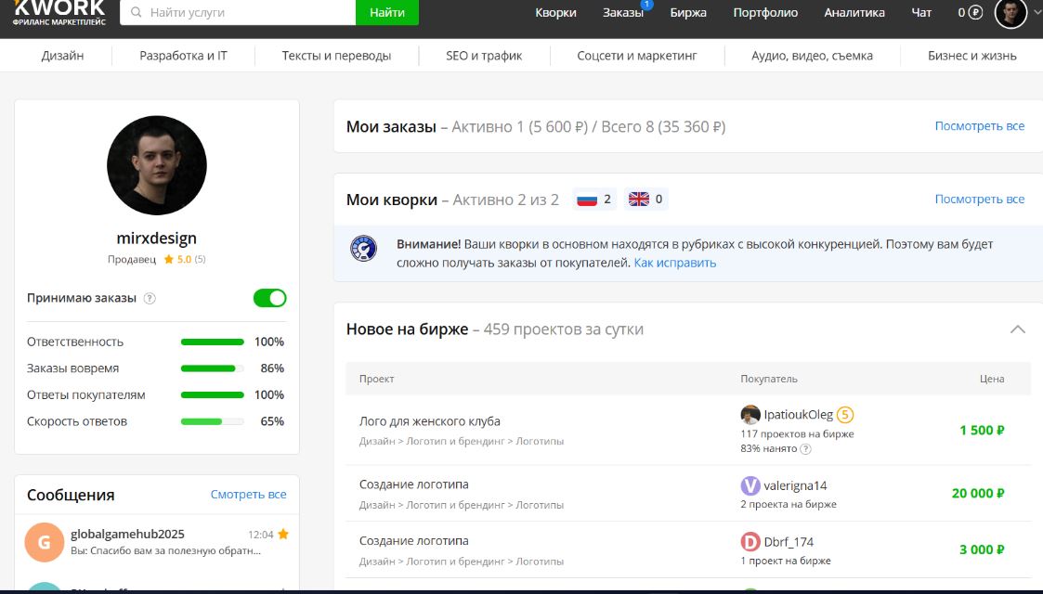
Task: Follow the Как исправить link
Action: (x=675, y=263)
